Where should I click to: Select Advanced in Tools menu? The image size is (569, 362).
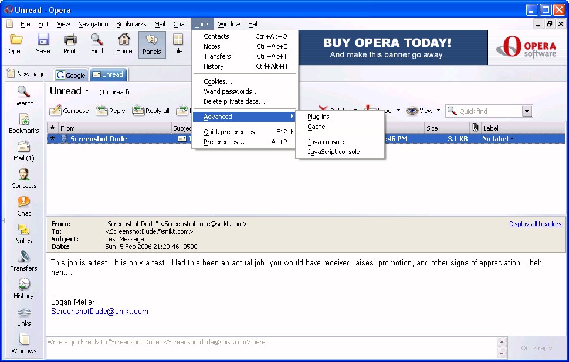point(245,117)
